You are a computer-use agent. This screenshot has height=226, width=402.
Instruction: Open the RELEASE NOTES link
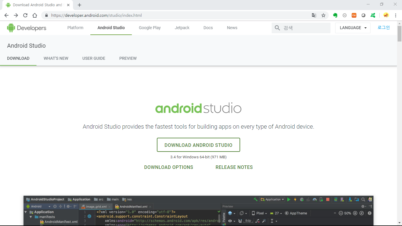pyautogui.click(x=234, y=167)
